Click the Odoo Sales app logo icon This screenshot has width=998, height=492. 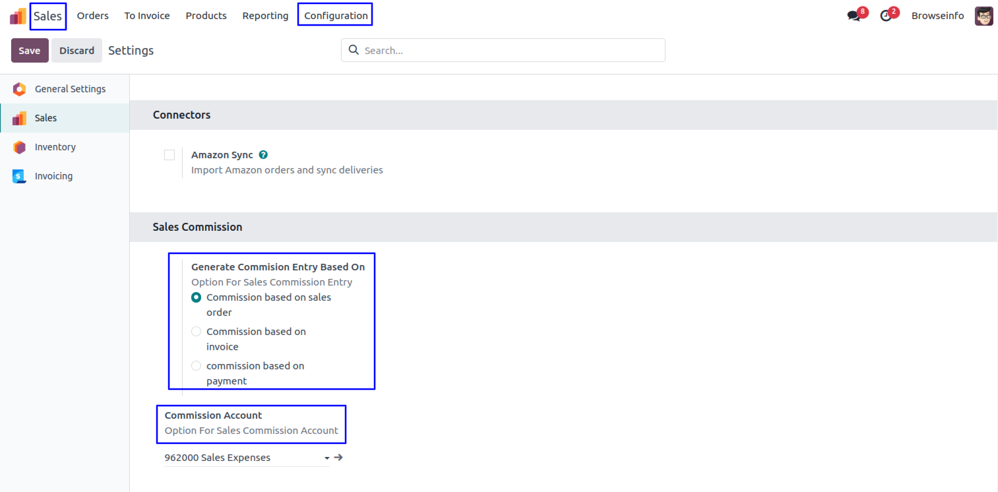[18, 16]
